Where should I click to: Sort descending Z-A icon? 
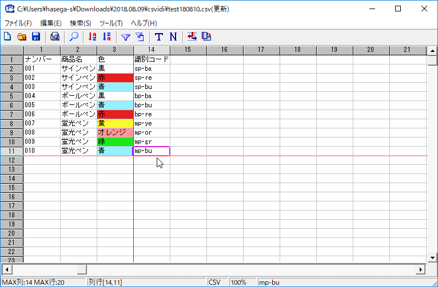(x=107, y=37)
